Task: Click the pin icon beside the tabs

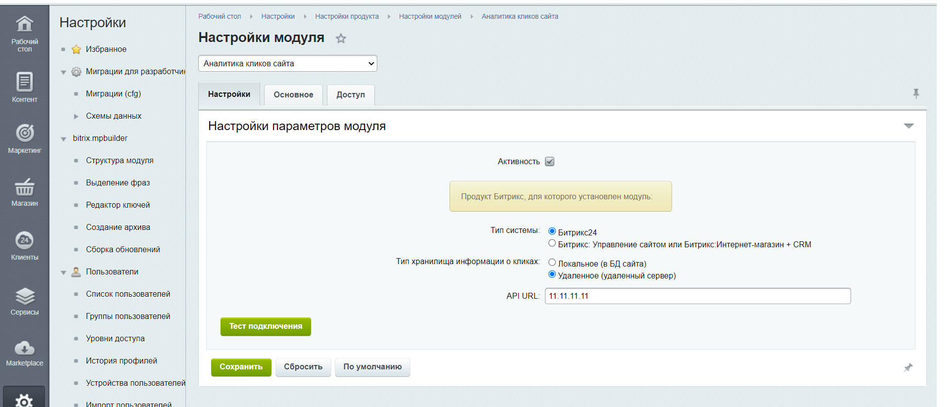Action: (x=916, y=93)
